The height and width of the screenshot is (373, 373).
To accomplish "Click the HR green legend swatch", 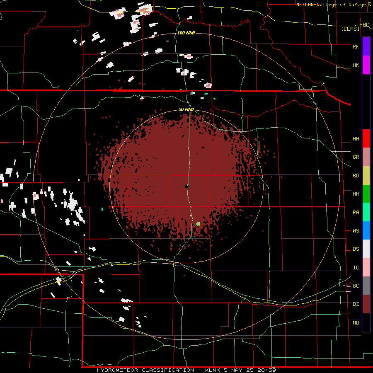I will (366, 194).
